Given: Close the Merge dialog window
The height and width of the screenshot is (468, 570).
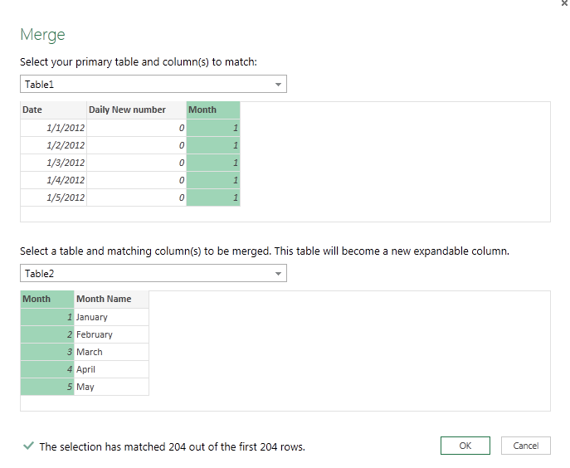Looking at the screenshot, I should tap(564, 3).
